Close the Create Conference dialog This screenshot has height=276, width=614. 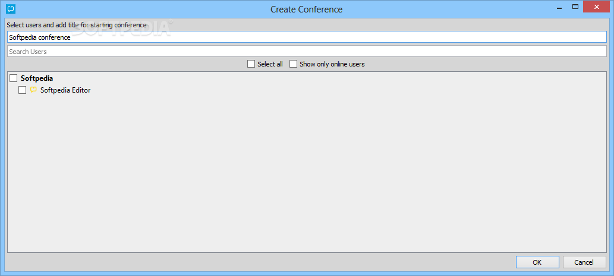coord(597,7)
